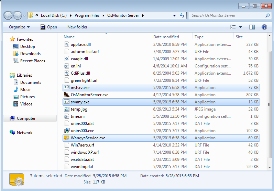Screen dimensions: 274x191
Task: Select the eaagle.dll file icon
Action: tap(67, 59)
